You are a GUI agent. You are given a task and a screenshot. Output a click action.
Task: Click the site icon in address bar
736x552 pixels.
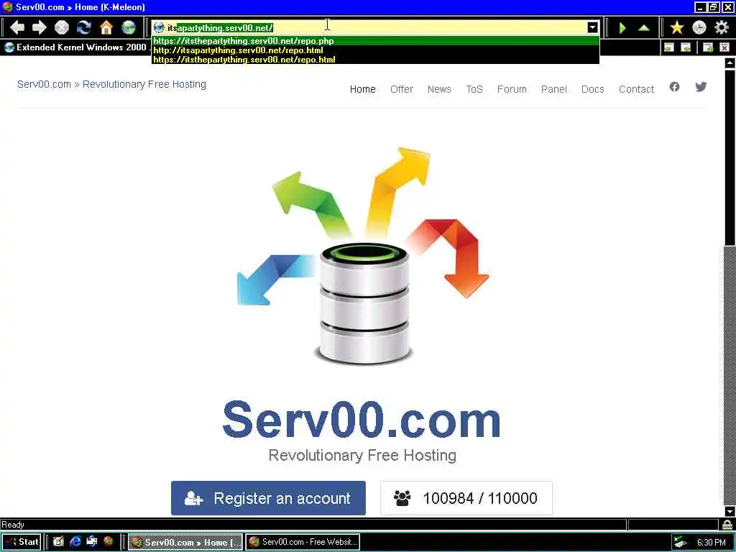pos(159,28)
